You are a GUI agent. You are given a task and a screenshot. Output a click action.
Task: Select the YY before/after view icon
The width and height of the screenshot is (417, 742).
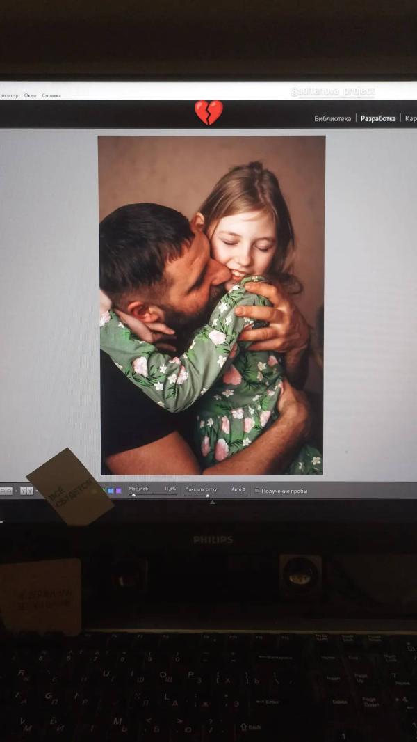tap(26, 491)
